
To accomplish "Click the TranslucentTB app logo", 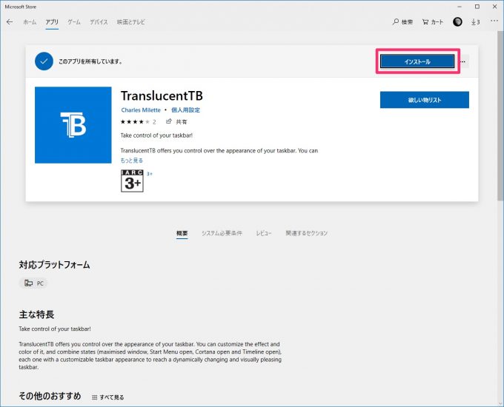I will tap(73, 125).
